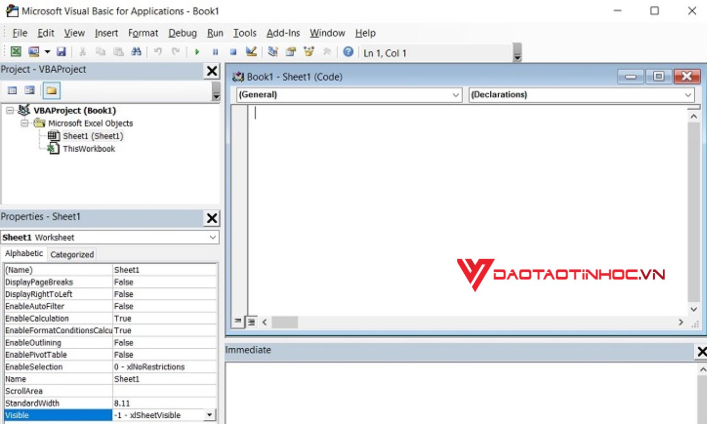The width and height of the screenshot is (707, 424).
Task: Open the Sheet1 Worksheet object dropdown
Action: [213, 237]
